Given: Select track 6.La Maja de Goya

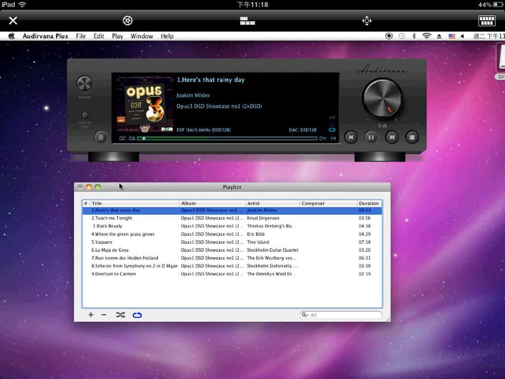Looking at the screenshot, I should coord(232,250).
